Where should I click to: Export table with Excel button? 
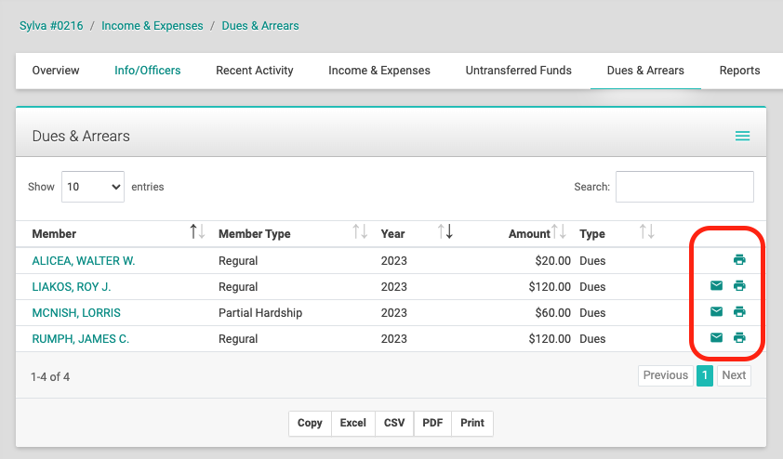click(353, 423)
